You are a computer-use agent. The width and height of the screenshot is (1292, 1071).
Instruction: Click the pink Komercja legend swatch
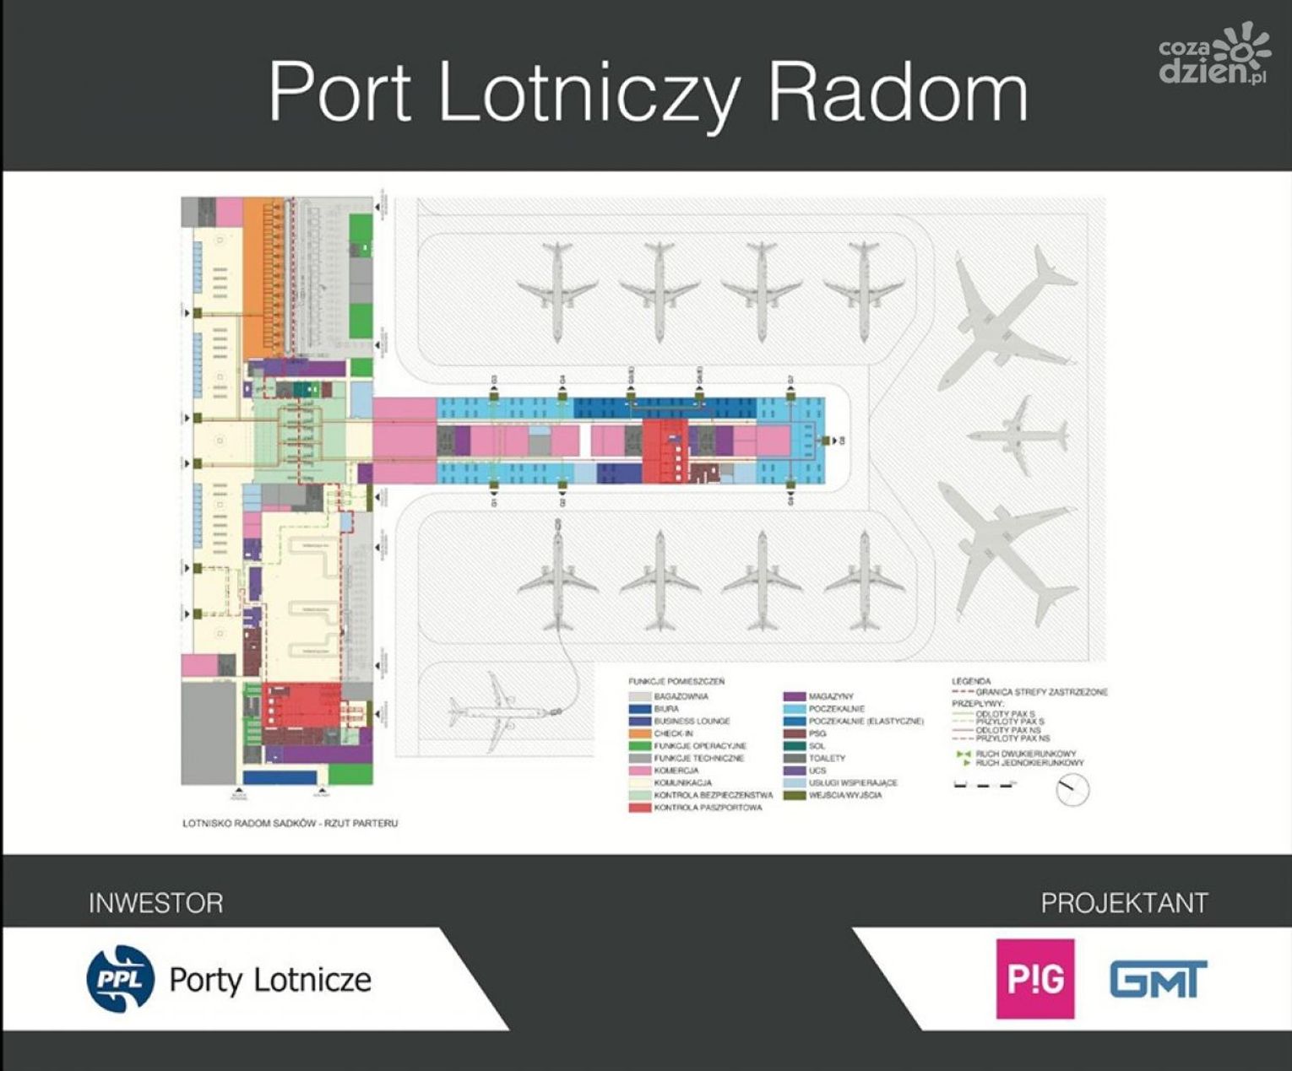tap(640, 771)
